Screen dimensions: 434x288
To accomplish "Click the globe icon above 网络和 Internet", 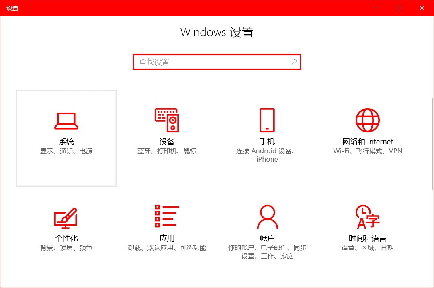I will (367, 119).
